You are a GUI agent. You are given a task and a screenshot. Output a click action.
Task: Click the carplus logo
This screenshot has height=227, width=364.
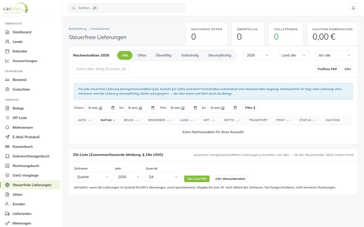[16, 8]
